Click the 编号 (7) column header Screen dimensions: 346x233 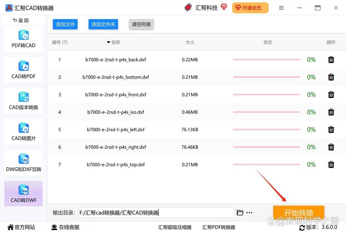pos(60,42)
